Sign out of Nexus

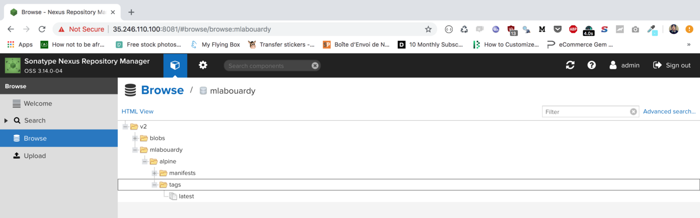672,65
